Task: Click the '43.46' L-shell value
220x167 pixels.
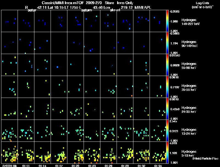Action: point(98,8)
